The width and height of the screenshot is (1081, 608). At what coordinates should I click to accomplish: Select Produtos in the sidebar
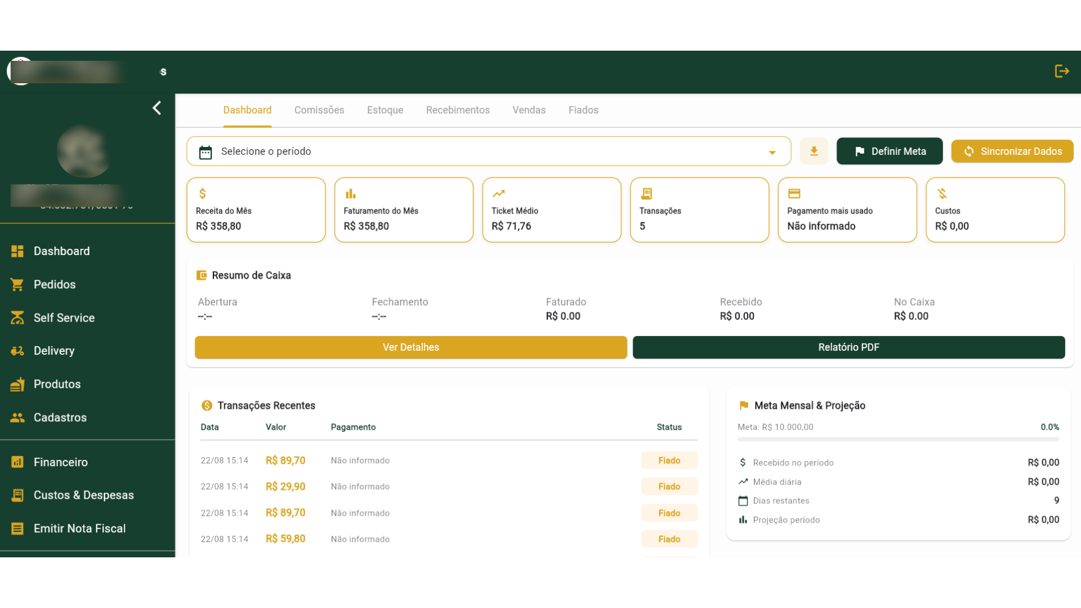tap(57, 384)
